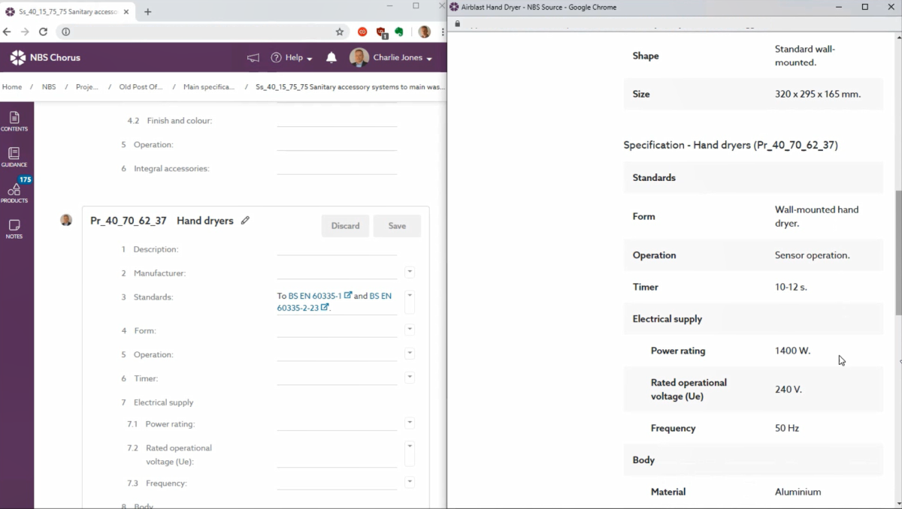The image size is (902, 509).
Task: Click the Discard button
Action: point(345,226)
